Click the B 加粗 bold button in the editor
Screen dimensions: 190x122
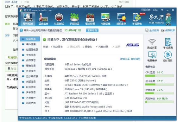[12, 68]
